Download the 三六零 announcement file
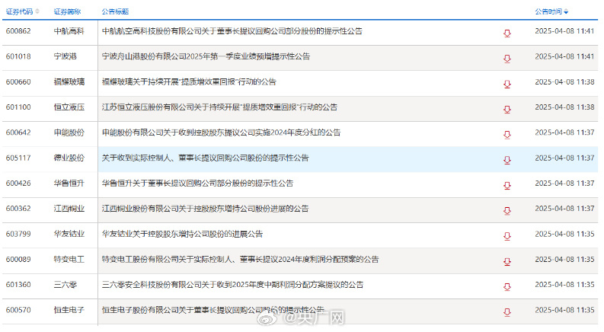Image resolution: width=604 pixels, height=332 pixels. (507, 286)
